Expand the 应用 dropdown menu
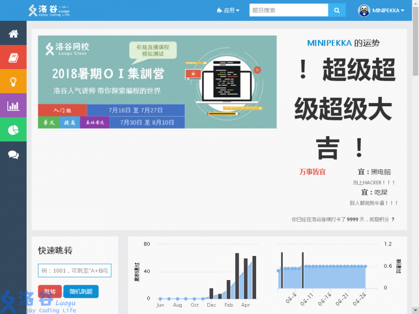The height and width of the screenshot is (314, 419). [228, 10]
